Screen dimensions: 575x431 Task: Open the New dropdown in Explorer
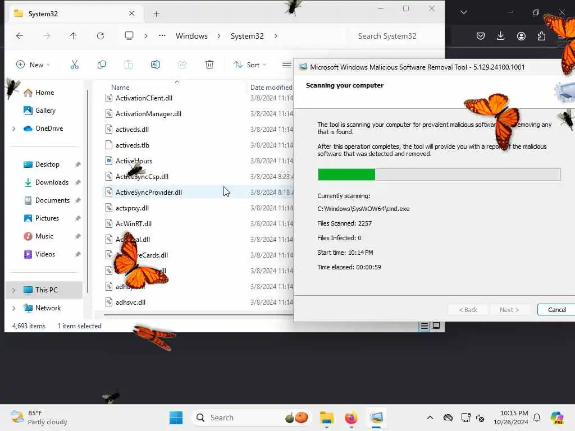click(x=33, y=65)
